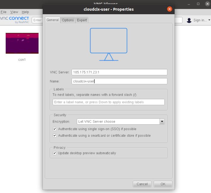Click the user avatar icon next to Sign in

click(189, 20)
